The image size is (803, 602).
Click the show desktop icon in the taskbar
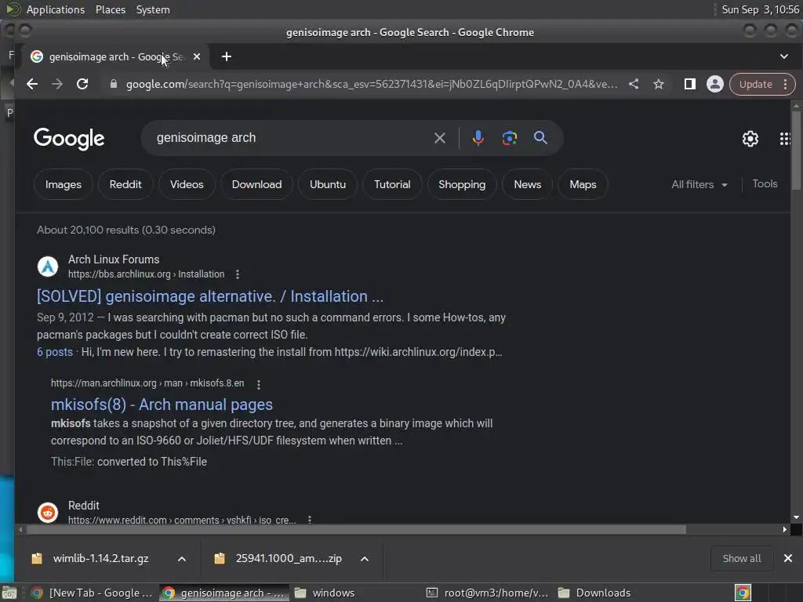tap(9, 593)
